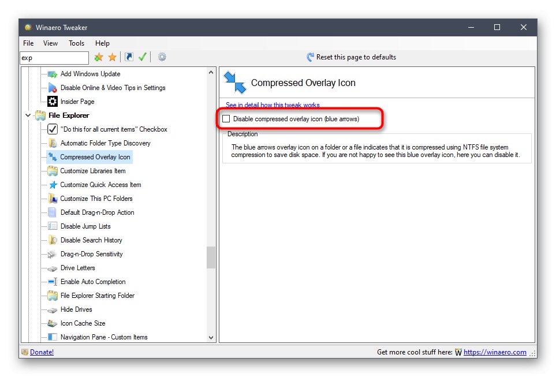Select Icon Cache Size entry
This screenshot has height=377, width=556.
(x=83, y=323)
